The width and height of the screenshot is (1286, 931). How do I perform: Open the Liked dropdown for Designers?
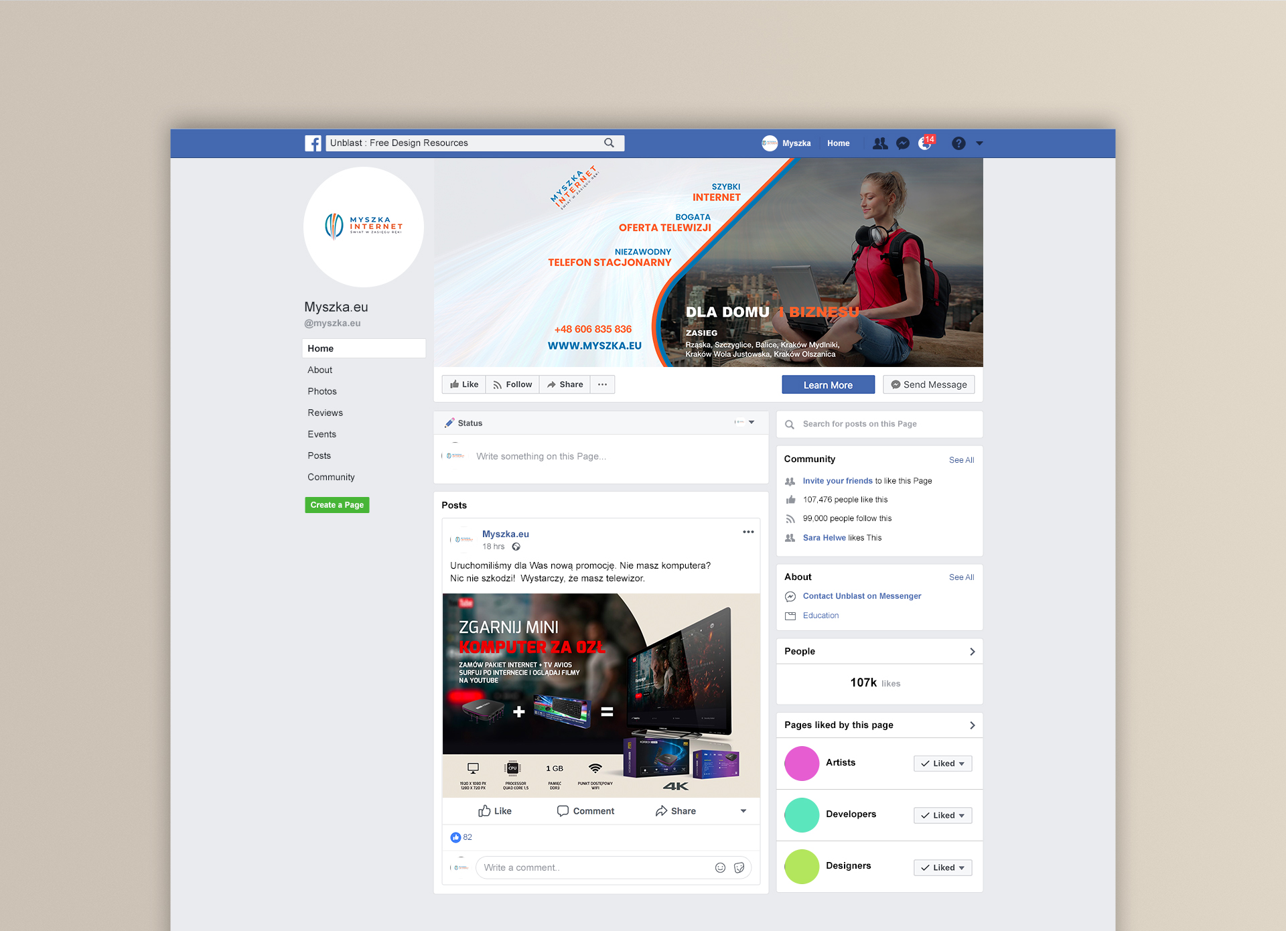(x=942, y=867)
